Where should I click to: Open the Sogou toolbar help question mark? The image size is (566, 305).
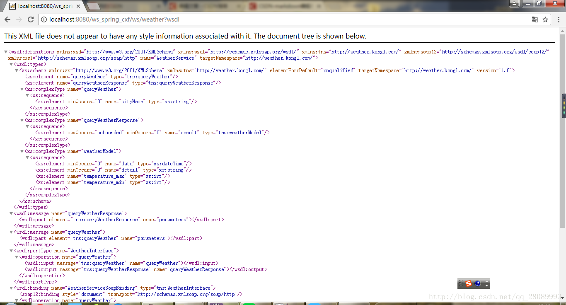(478, 283)
